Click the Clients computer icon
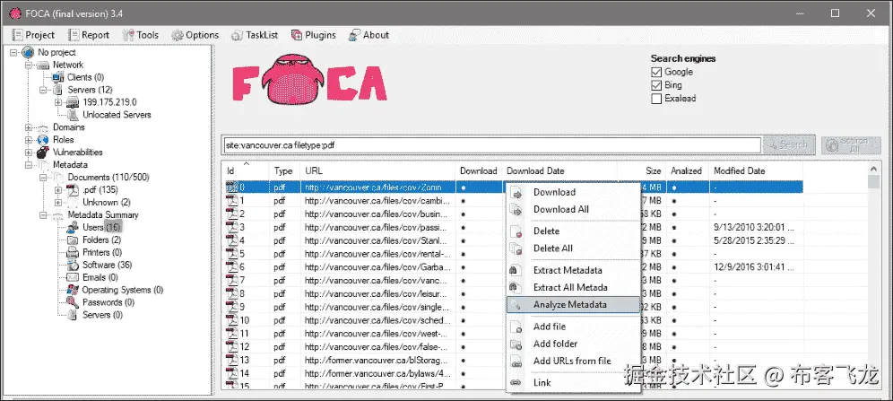The width and height of the screenshot is (893, 401). 57,77
